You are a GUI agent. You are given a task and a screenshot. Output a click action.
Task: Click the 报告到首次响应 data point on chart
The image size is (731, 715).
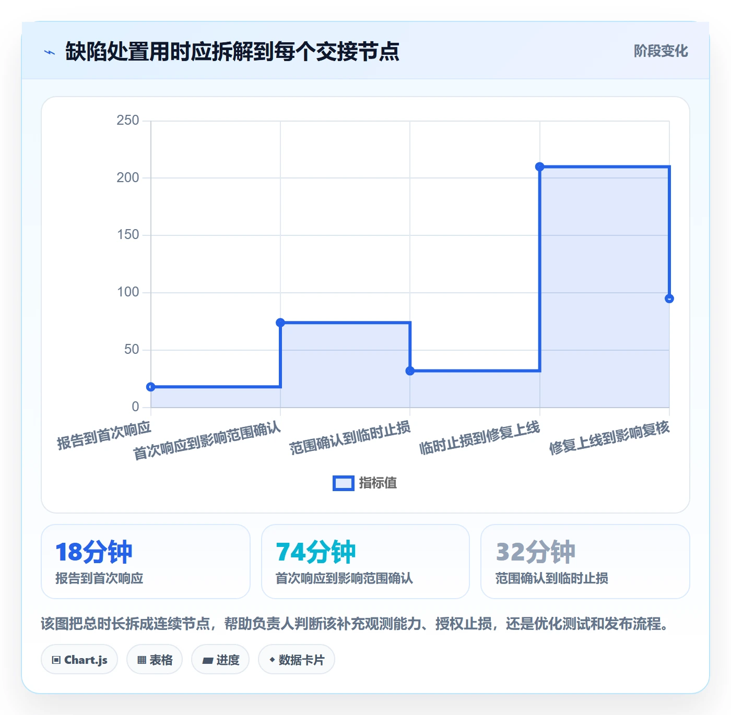point(151,387)
